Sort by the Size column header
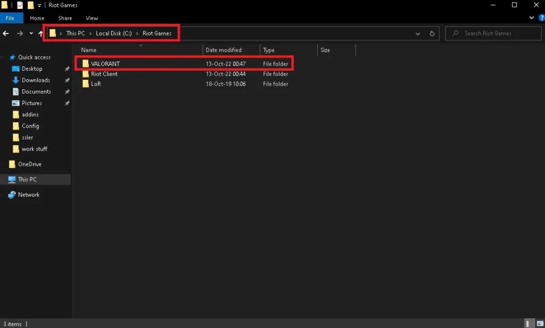The image size is (545, 328). [x=325, y=50]
